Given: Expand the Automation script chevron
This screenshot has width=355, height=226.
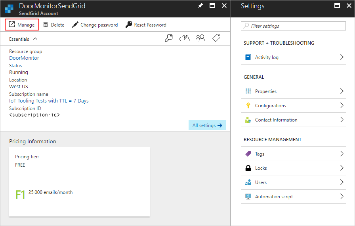Looking at the screenshot, I should (x=342, y=197).
